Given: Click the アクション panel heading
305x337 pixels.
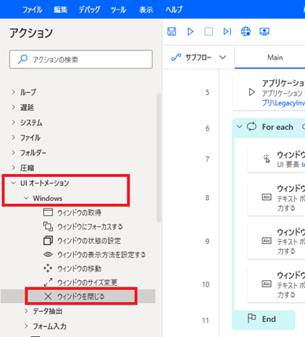Looking at the screenshot, I should (x=31, y=33).
